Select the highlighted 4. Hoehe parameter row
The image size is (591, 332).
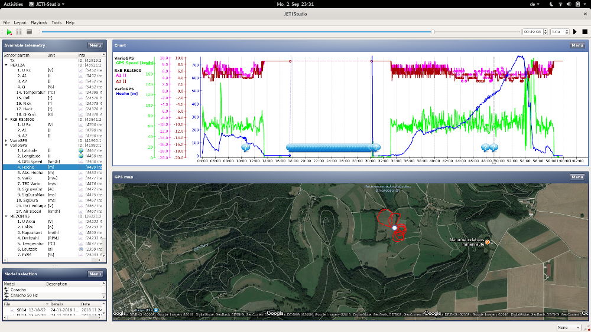[x=53, y=167]
